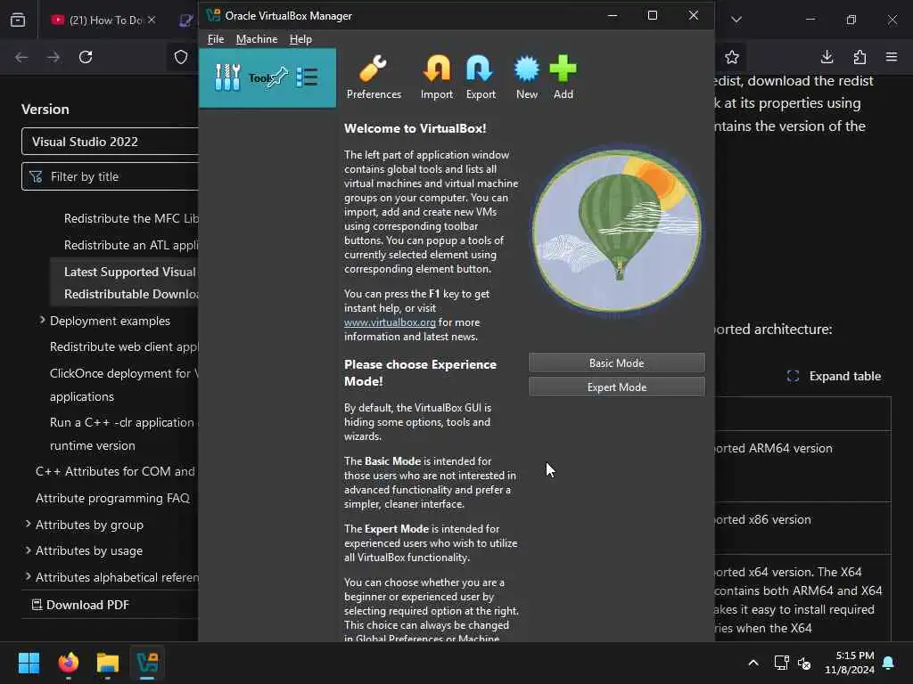Viewport: 913px width, 684px height.
Task: Open the Firefox hamburger menu
Action: [892, 57]
